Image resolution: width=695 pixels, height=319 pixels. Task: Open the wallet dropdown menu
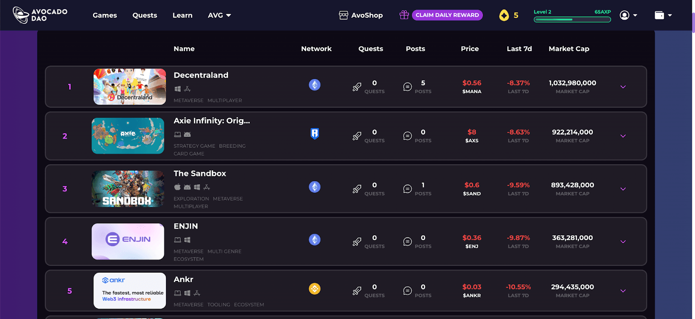click(x=663, y=15)
